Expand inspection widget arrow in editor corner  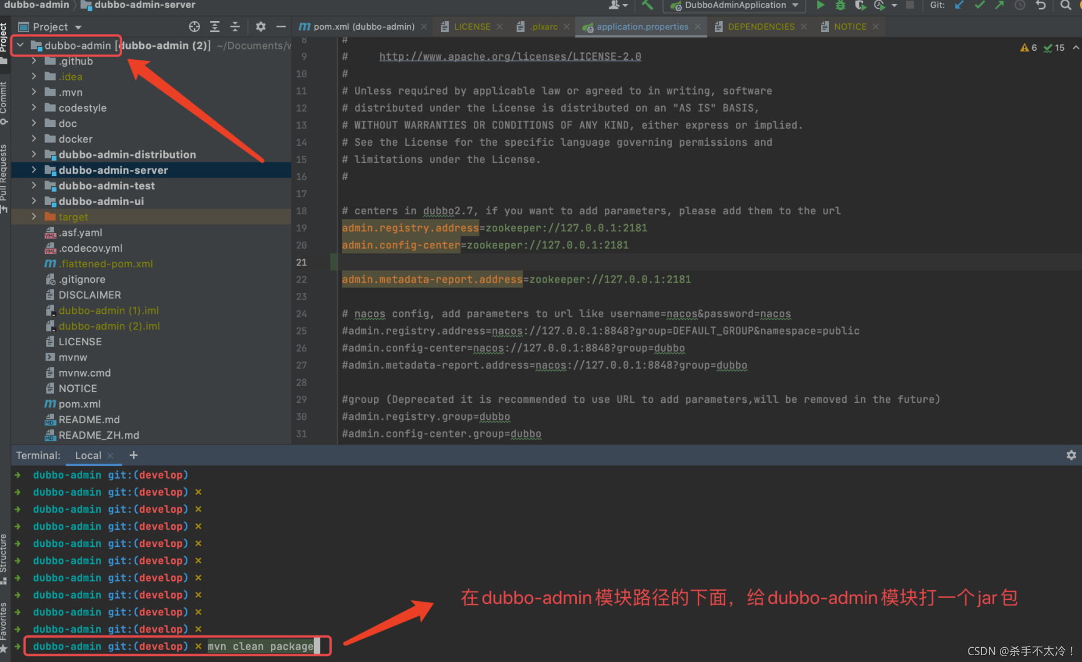click(x=1076, y=48)
